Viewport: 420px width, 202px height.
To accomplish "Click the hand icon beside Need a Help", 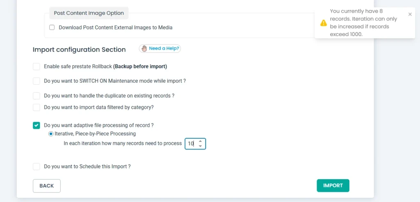I will click(144, 49).
